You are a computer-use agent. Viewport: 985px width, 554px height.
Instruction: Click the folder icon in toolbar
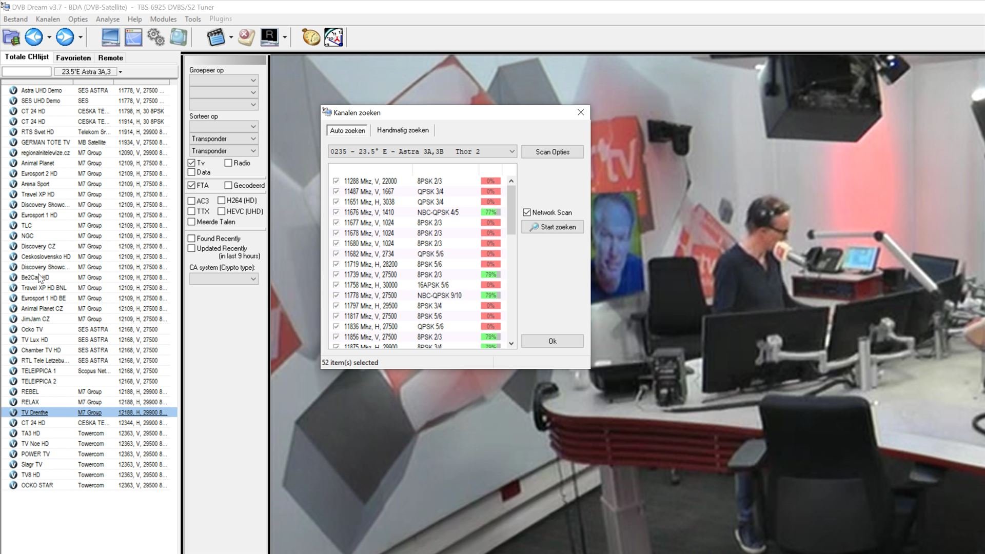(11, 37)
